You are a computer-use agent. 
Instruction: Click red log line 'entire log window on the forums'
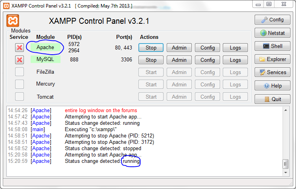pos(101,110)
